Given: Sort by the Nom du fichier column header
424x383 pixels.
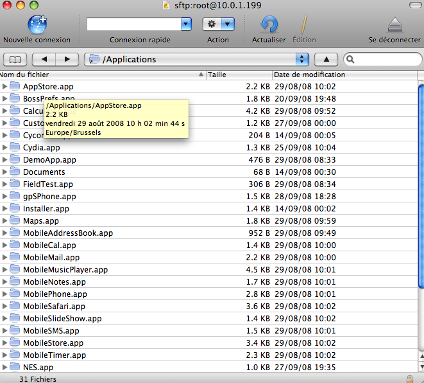Looking at the screenshot, I should (x=103, y=75).
